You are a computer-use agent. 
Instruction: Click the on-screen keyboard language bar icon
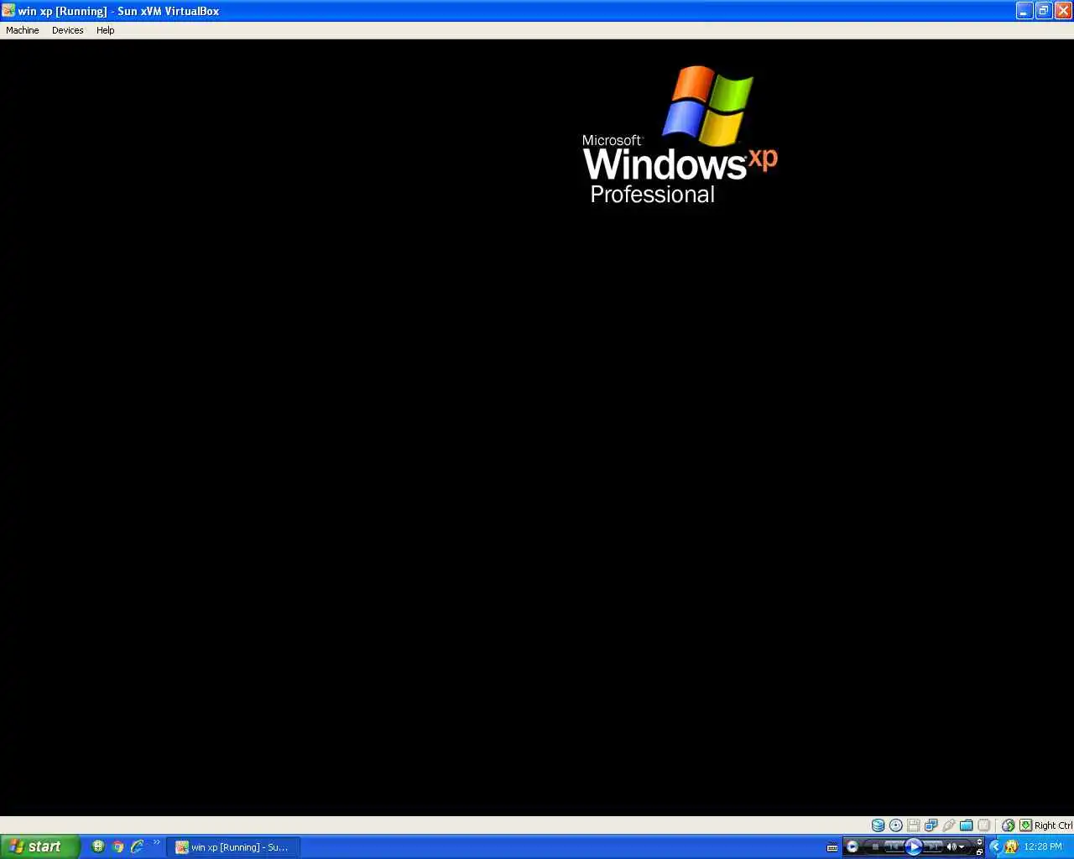click(x=832, y=847)
